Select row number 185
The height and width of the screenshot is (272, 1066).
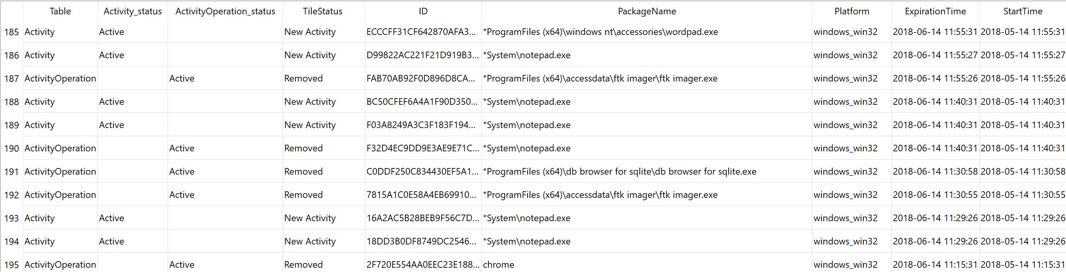click(x=12, y=32)
